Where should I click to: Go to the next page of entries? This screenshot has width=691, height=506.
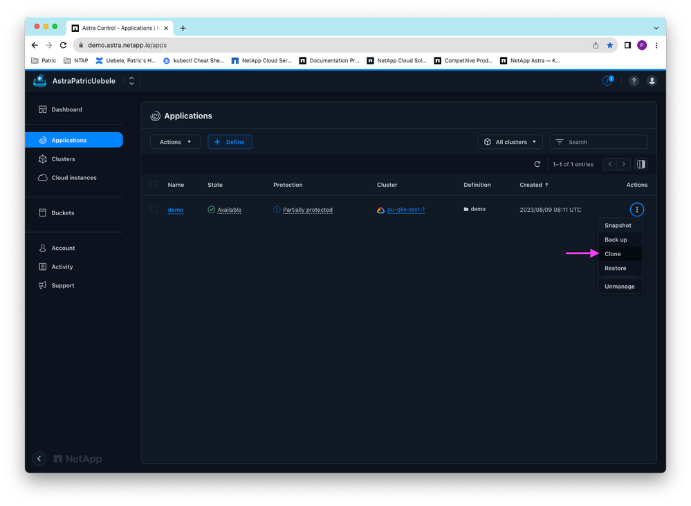(624, 164)
